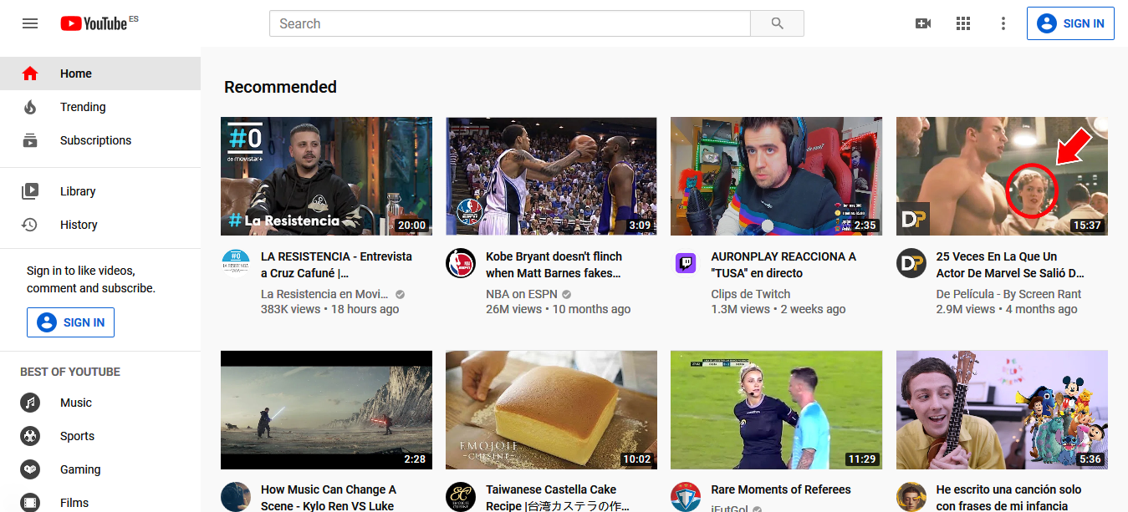
Task: Click De Película - By Screen Rant channel name
Action: coord(1008,294)
